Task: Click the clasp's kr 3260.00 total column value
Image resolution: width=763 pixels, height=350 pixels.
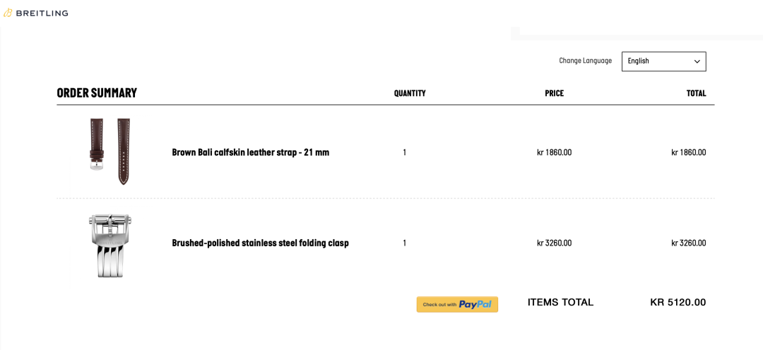Action: click(688, 243)
